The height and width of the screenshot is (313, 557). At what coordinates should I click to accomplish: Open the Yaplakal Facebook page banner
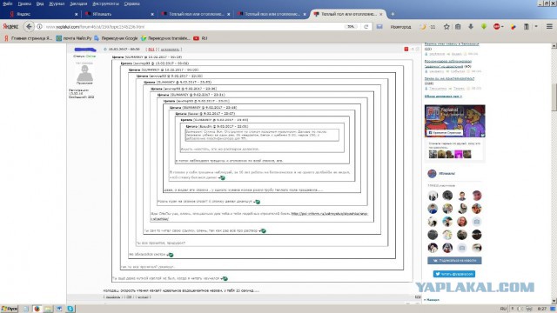454,121
